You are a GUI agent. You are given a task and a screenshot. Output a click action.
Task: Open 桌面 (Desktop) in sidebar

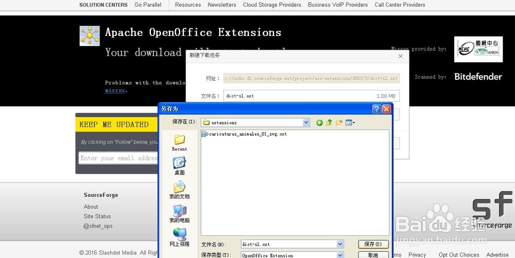click(179, 166)
